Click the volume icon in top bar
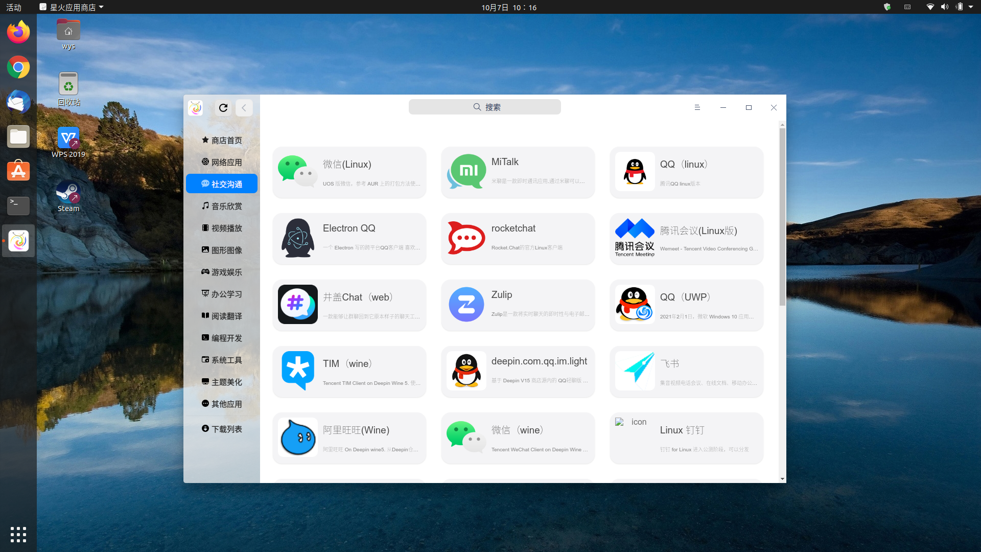Screen dimensions: 981x552 tap(945, 7)
